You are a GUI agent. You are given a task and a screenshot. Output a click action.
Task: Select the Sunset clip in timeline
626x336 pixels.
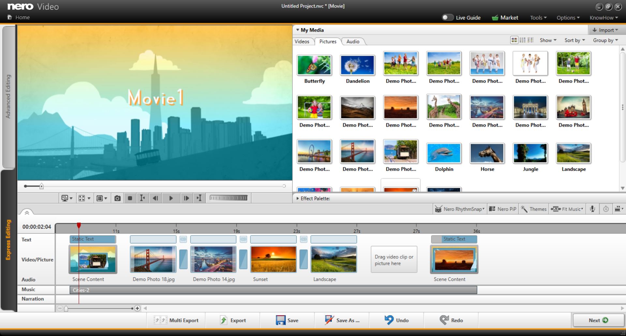click(273, 259)
